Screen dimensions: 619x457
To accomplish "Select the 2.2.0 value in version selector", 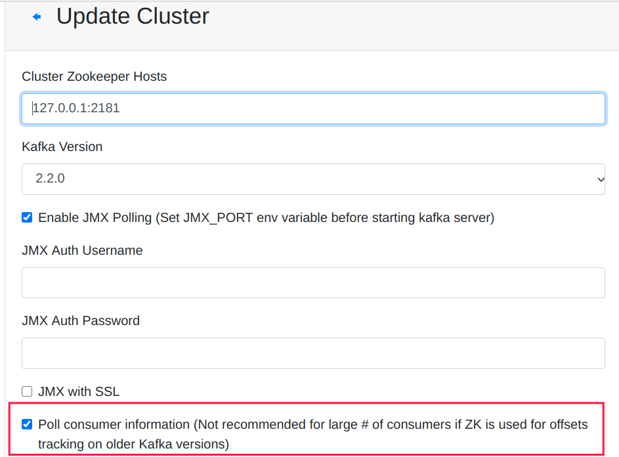I will click(x=50, y=179).
